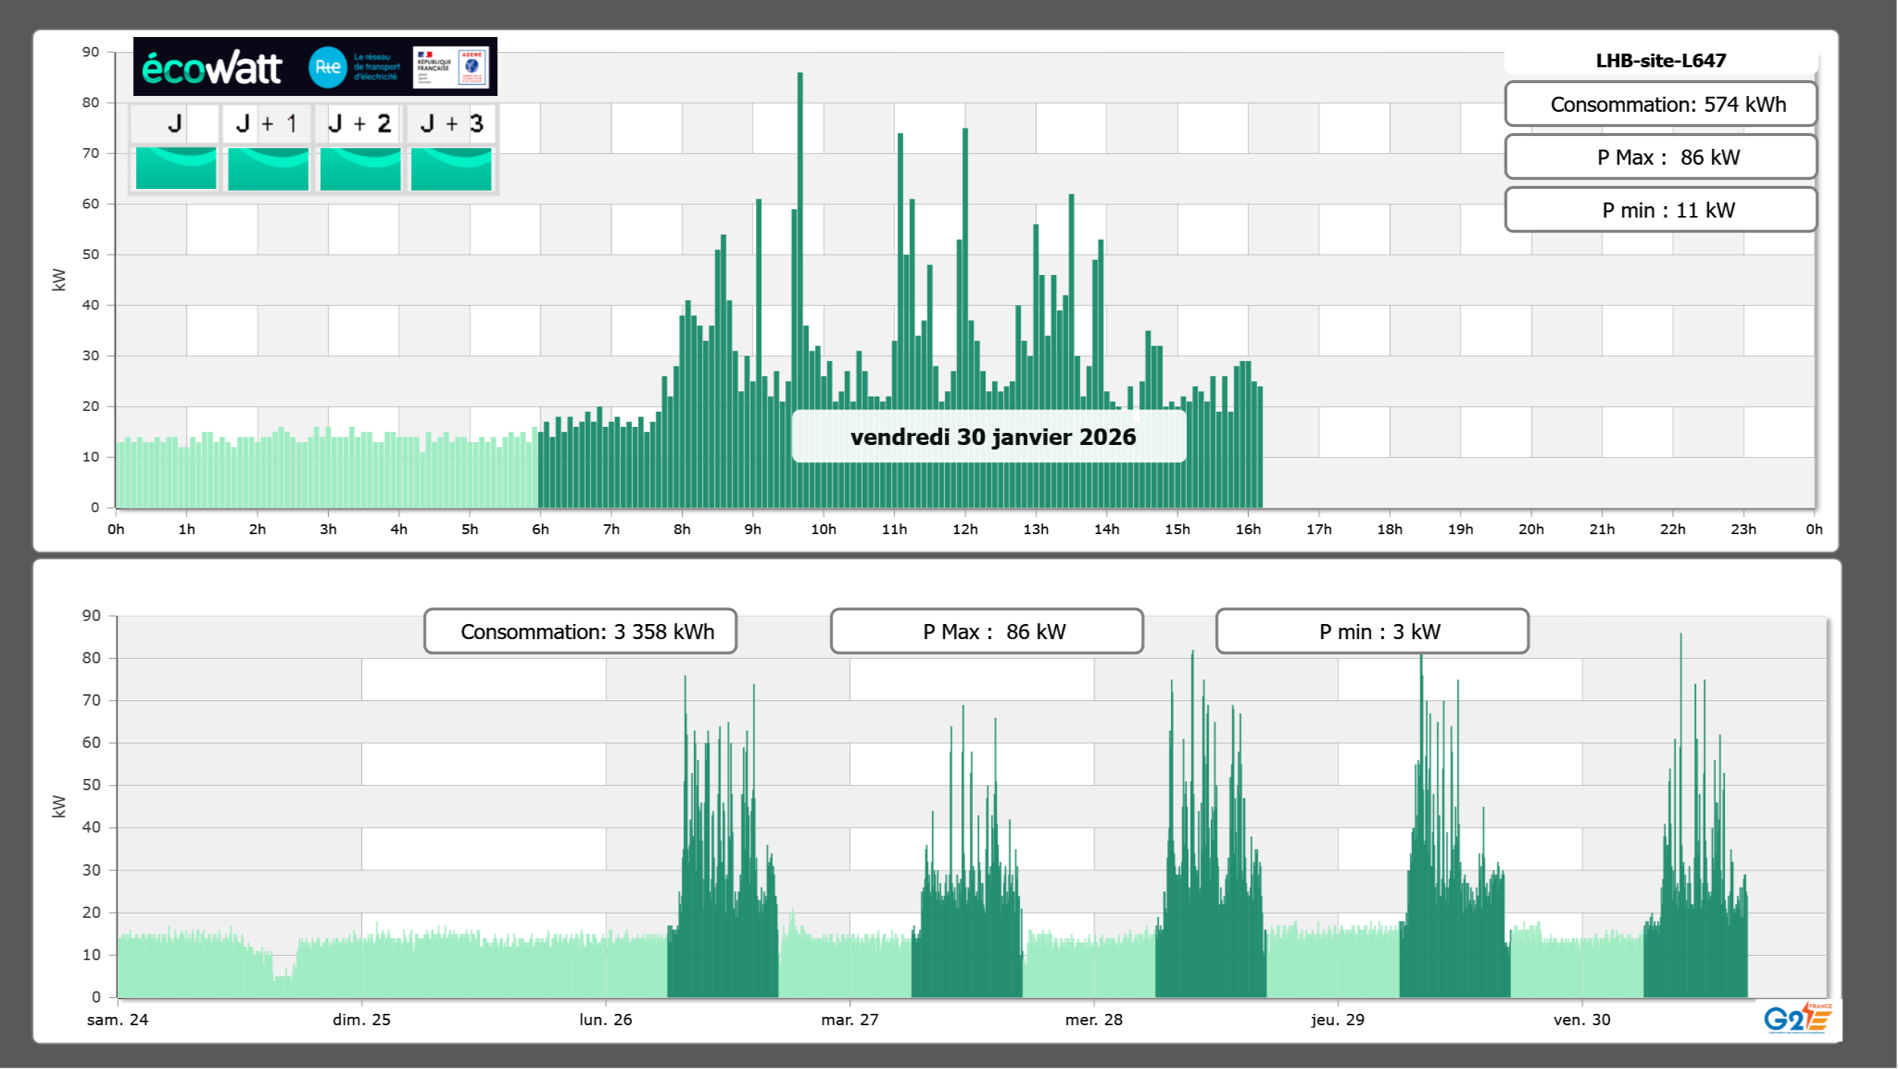Click the green signal under J

[175, 168]
